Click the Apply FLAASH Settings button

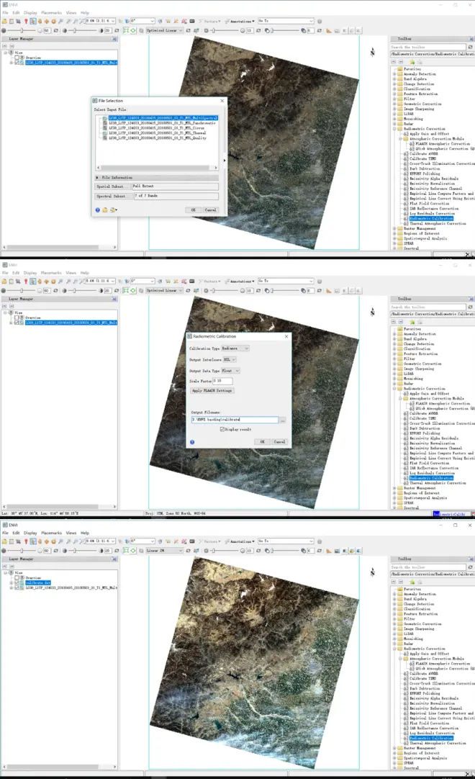212,391
